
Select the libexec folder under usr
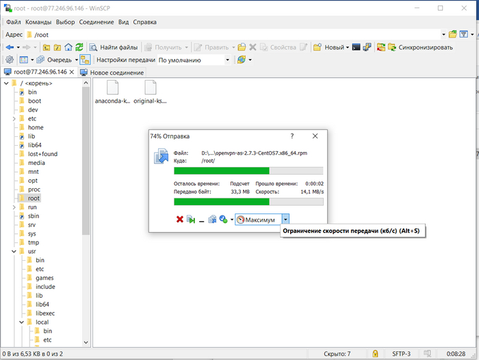(x=45, y=313)
